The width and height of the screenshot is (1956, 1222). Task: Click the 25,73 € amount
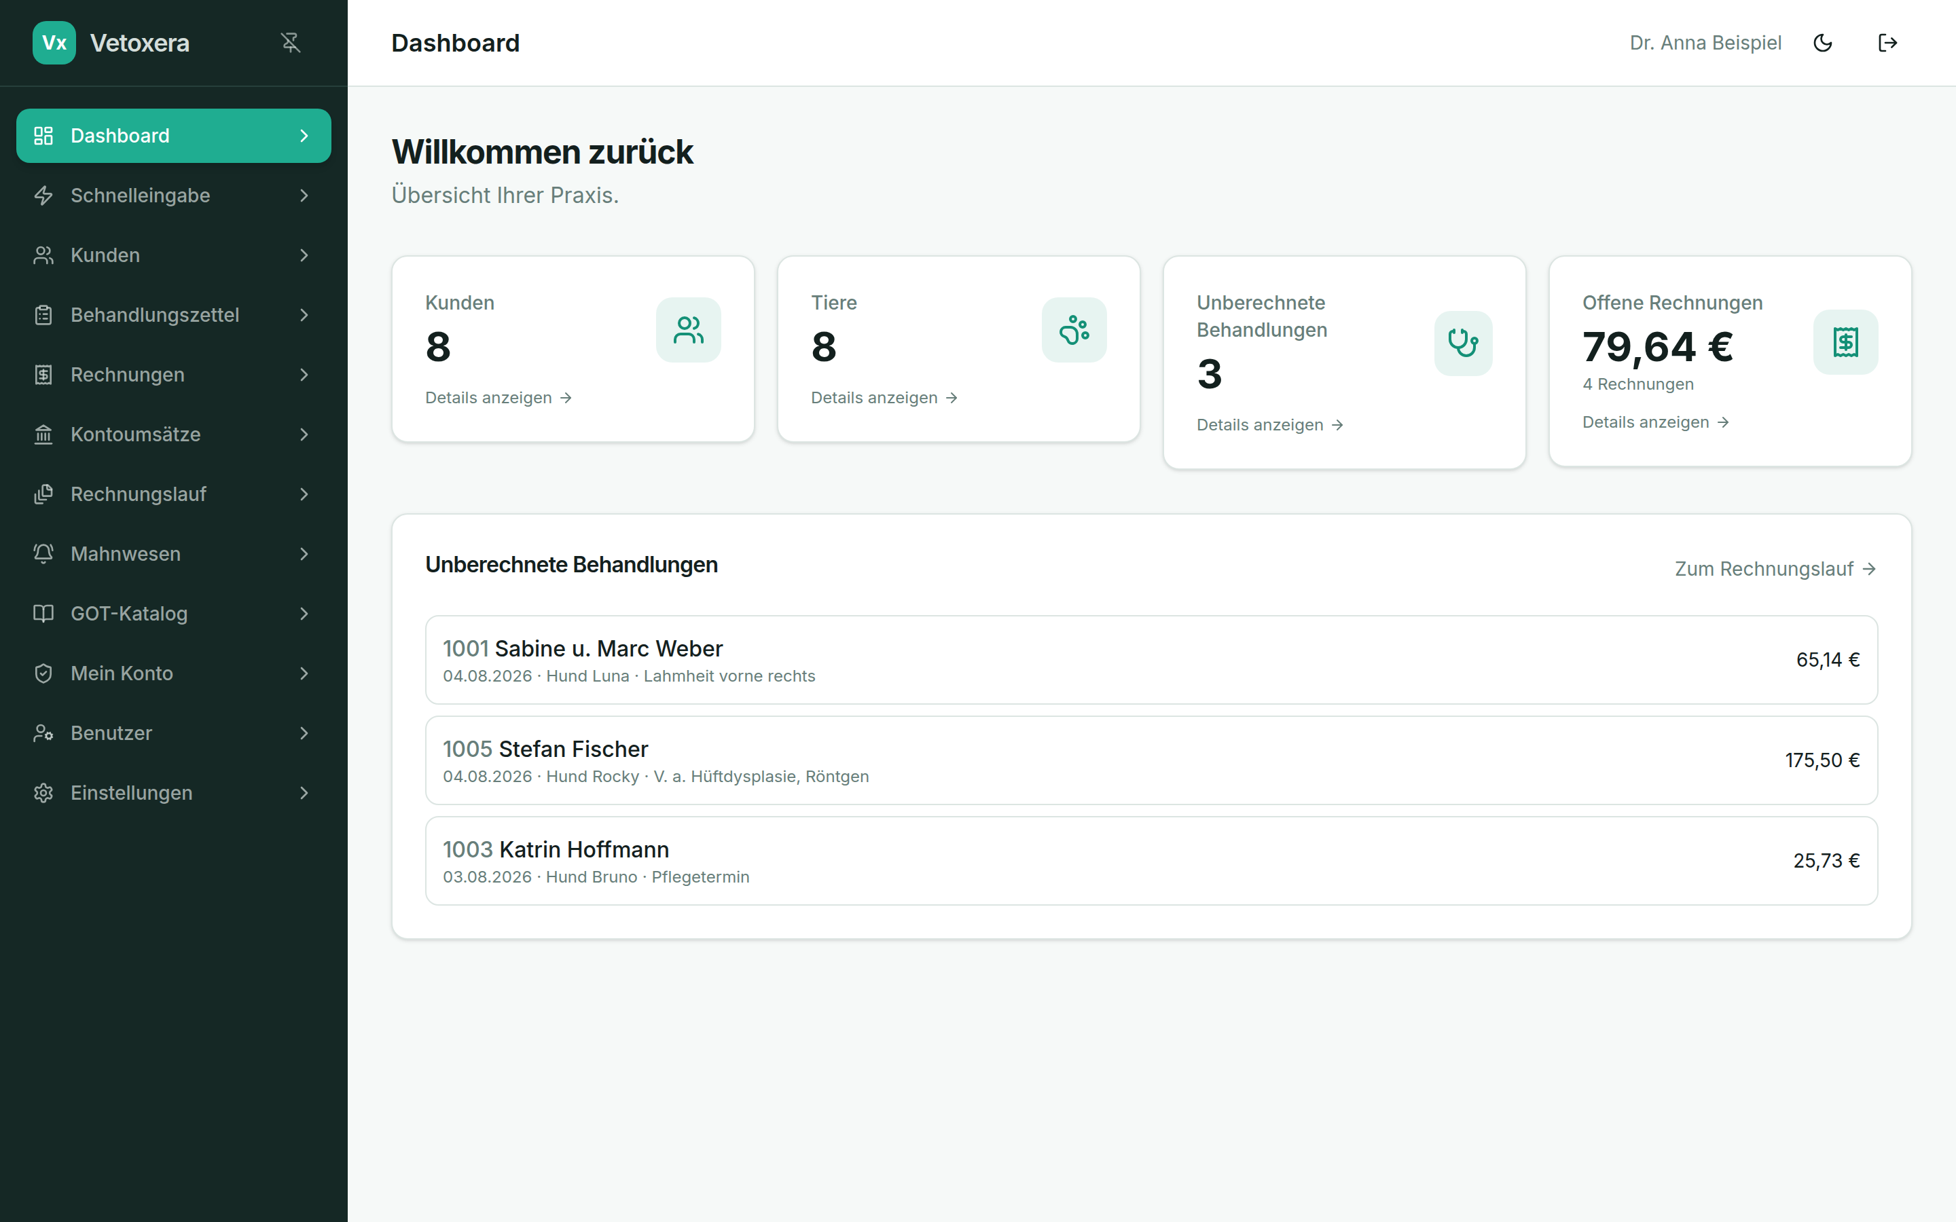1827,861
